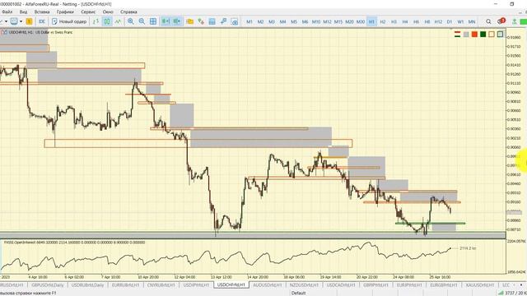Viewport: 527px width, 296px height.
Task: Take a chart screenshot with camera icon
Action: click(x=235, y=21)
